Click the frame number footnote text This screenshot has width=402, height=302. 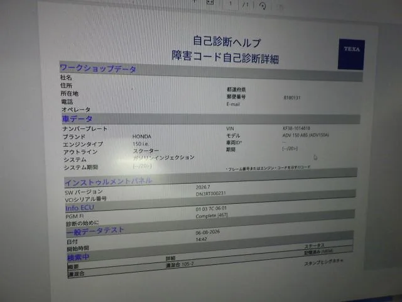pos(268,168)
